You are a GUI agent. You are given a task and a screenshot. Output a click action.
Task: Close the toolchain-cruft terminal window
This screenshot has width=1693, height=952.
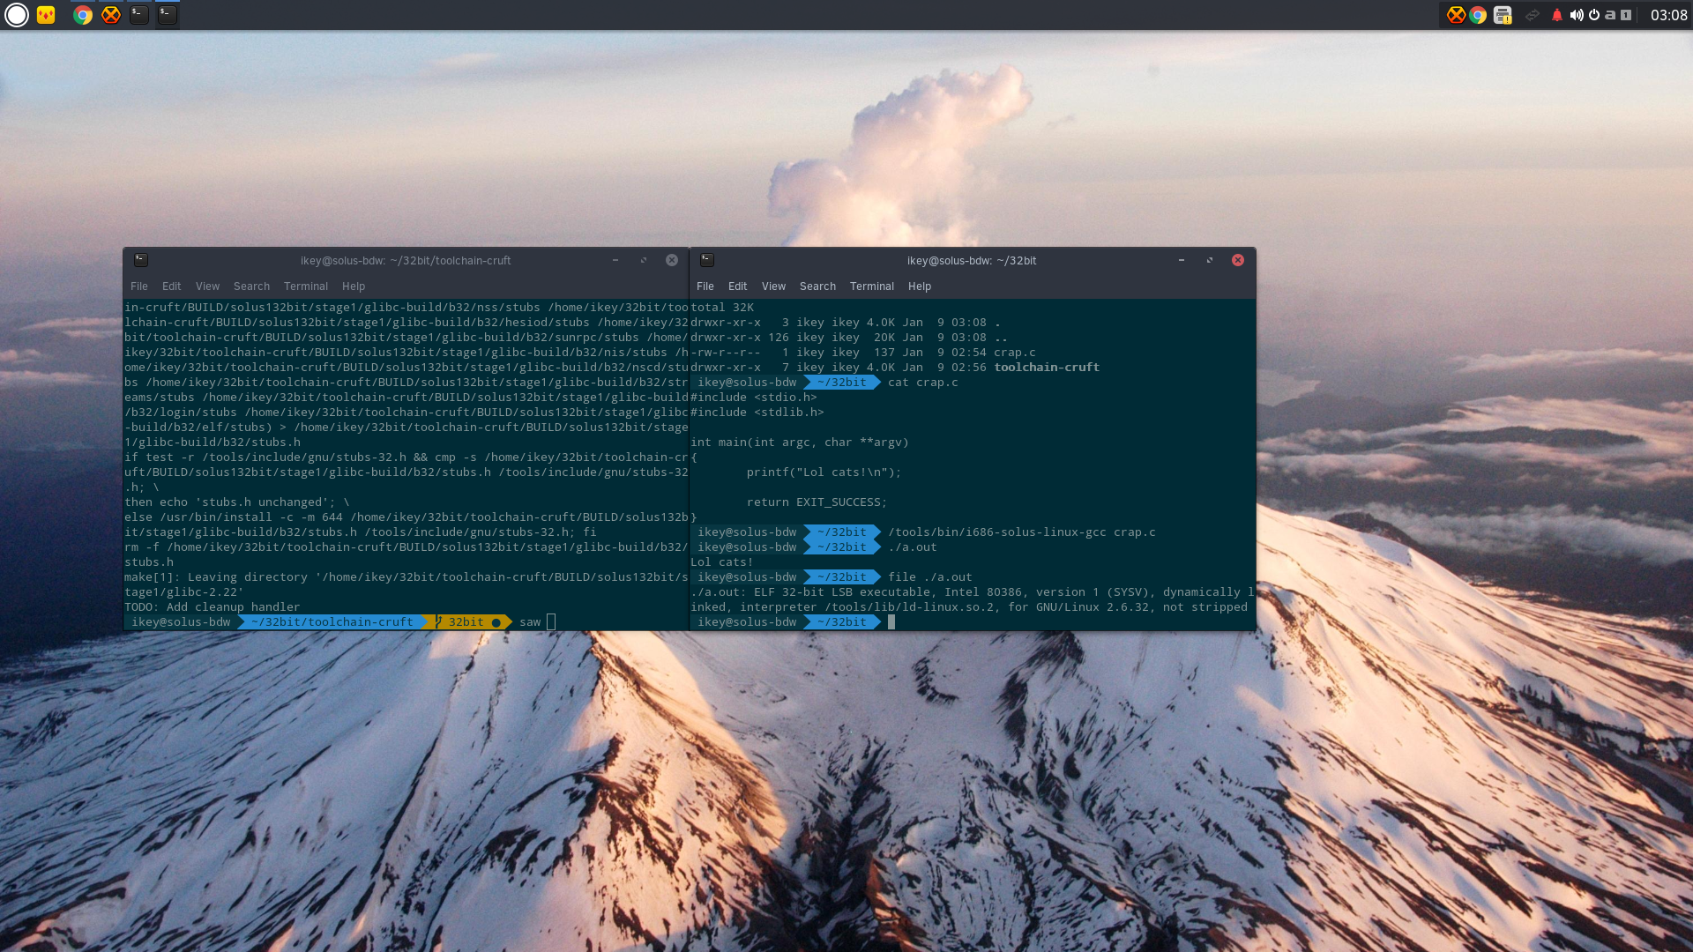672,260
